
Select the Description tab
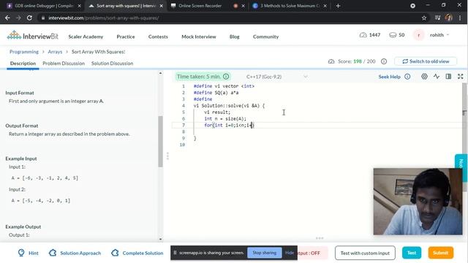tap(23, 64)
